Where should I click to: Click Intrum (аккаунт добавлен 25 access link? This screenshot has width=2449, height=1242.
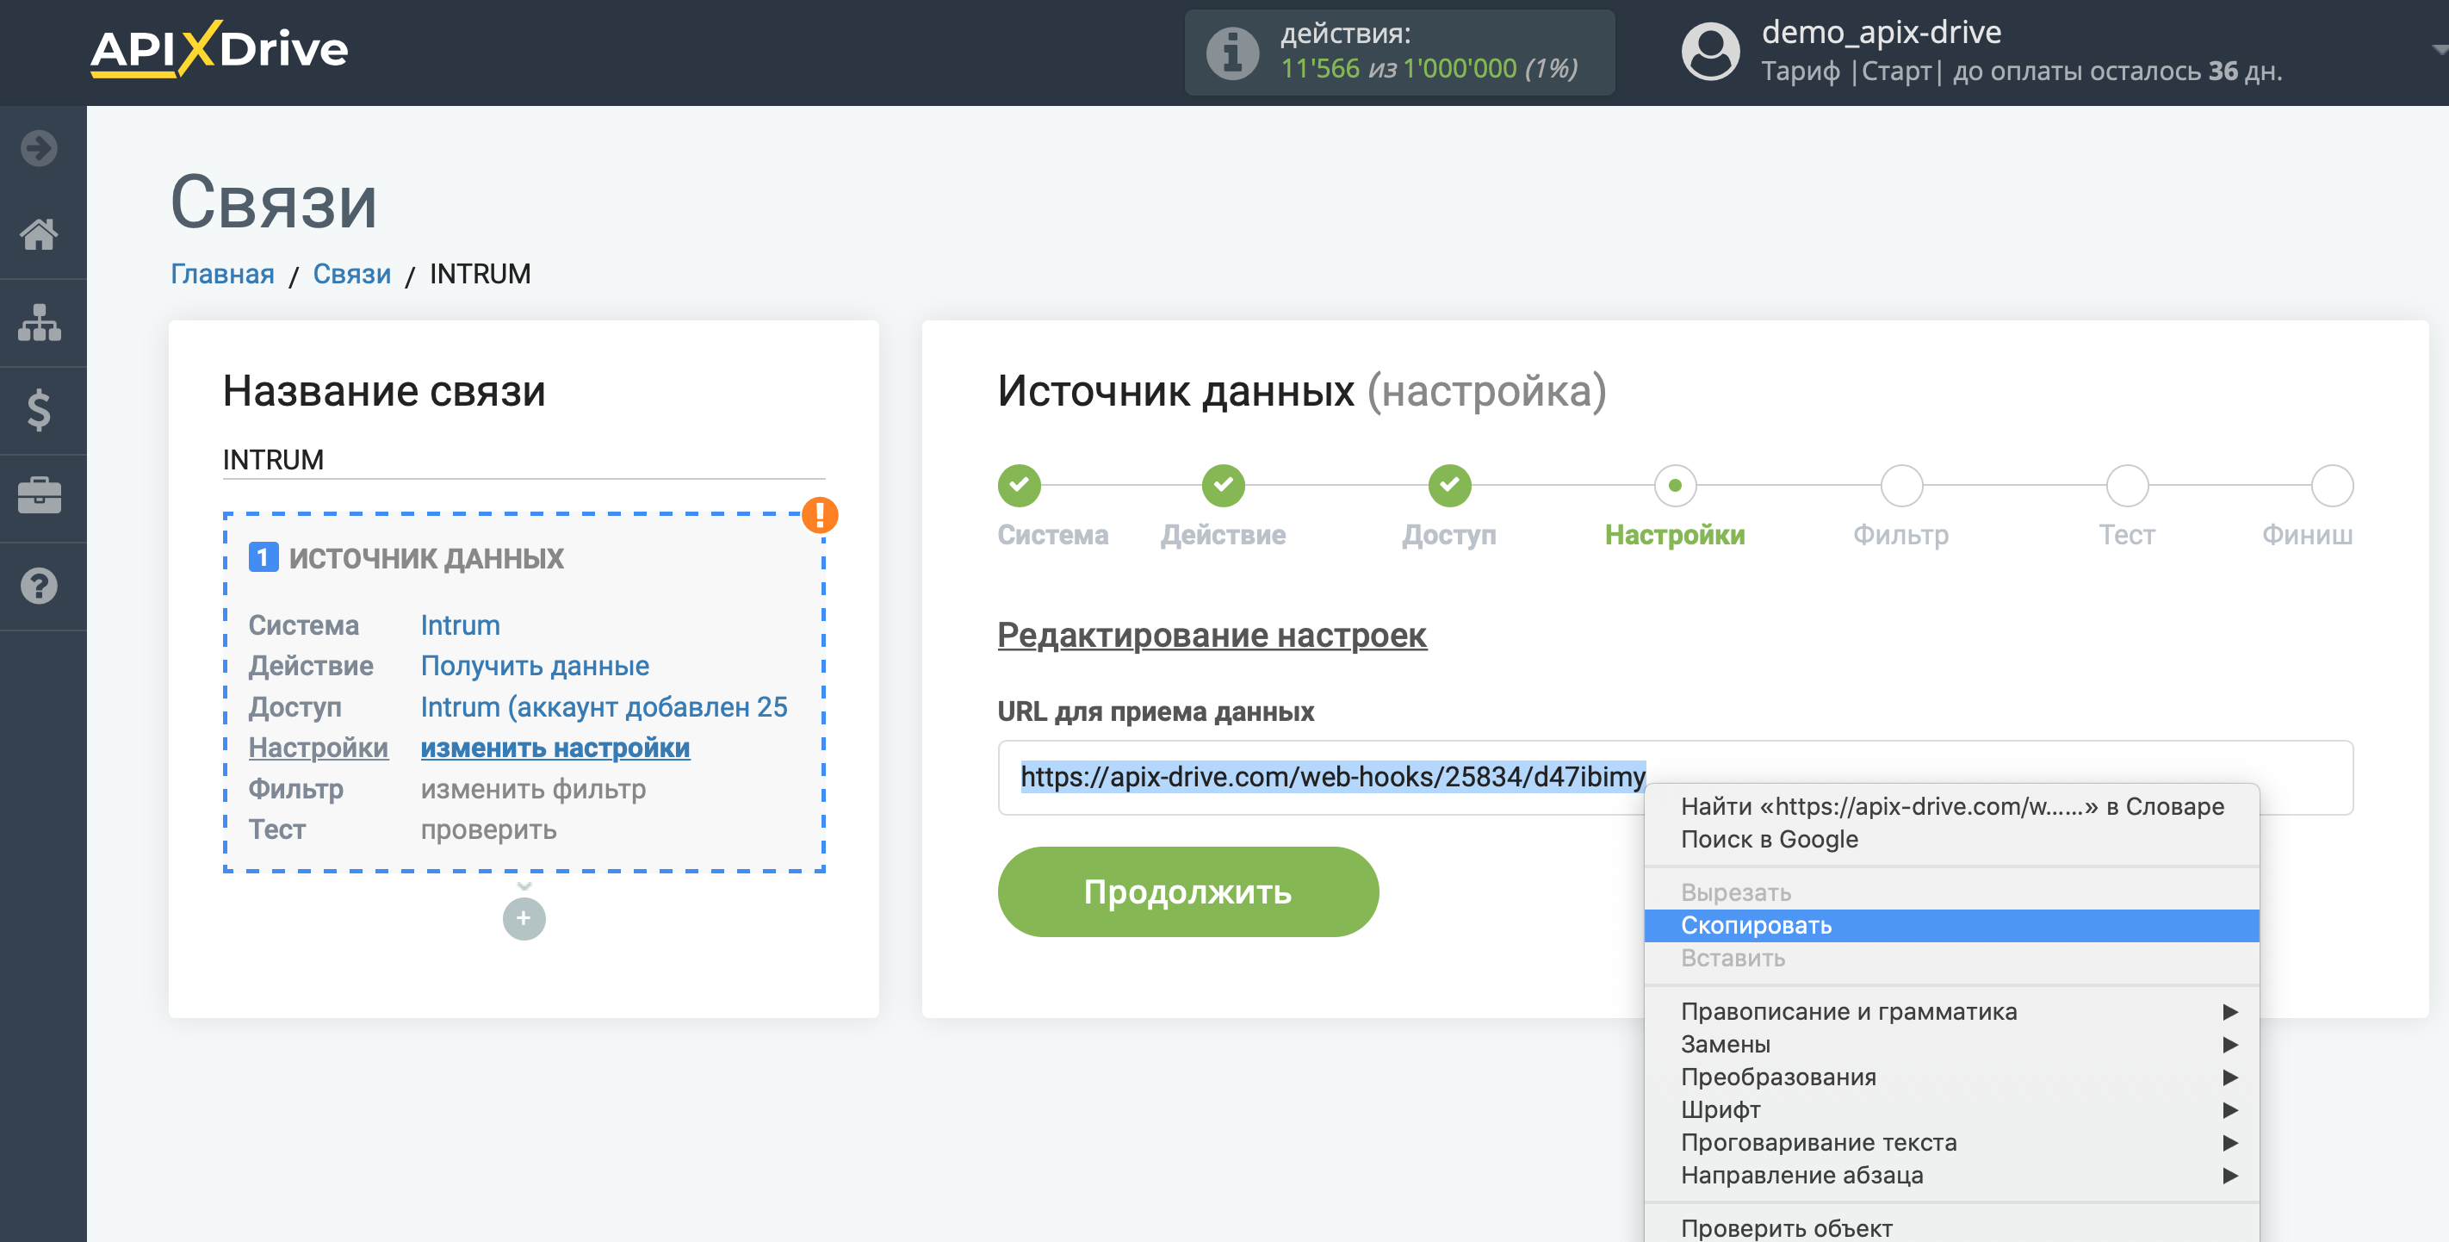point(604,706)
